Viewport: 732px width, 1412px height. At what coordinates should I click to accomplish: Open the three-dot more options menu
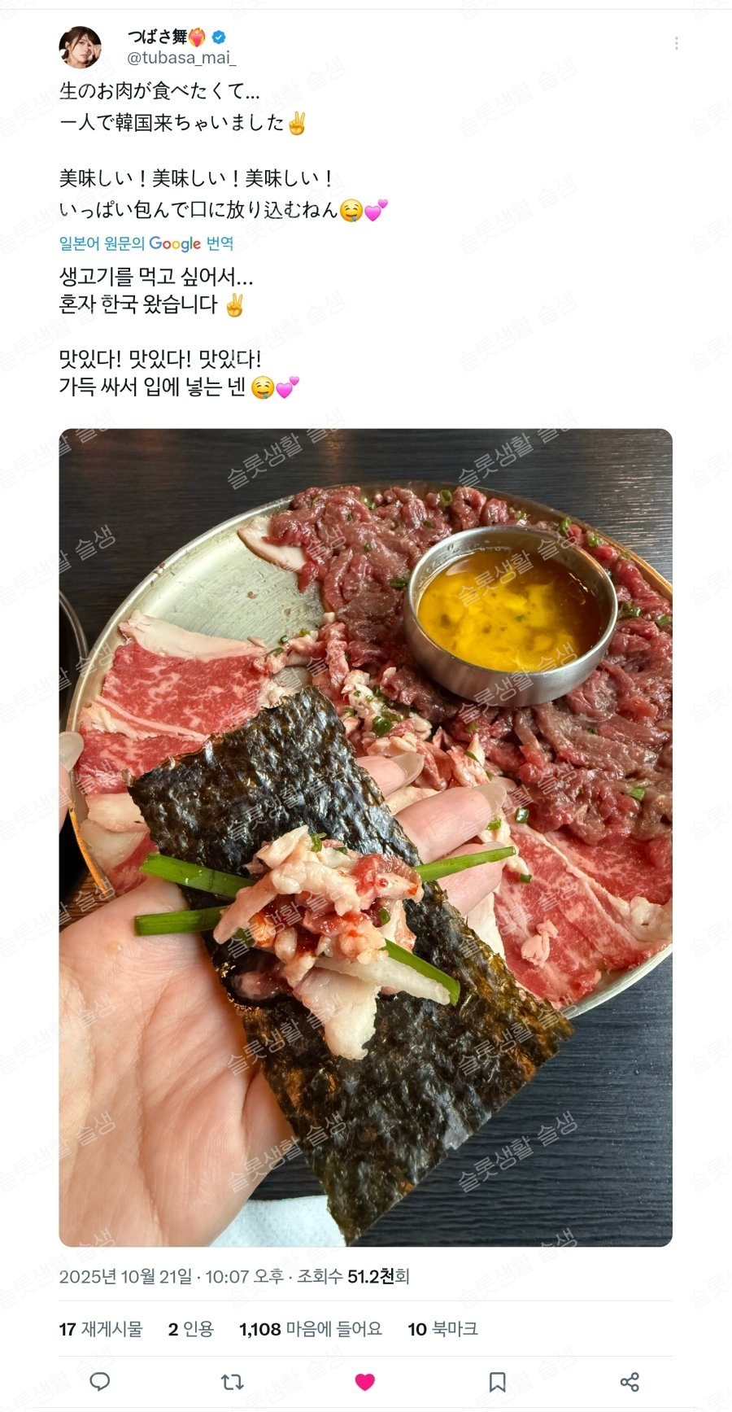(677, 43)
